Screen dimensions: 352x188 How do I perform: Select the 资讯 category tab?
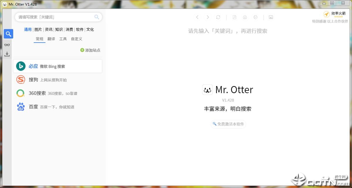(x=49, y=30)
